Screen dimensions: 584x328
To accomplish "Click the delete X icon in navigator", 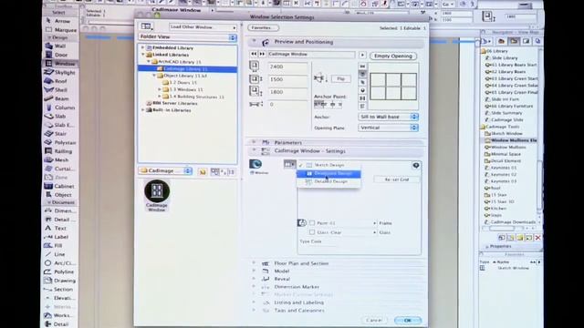I will click(x=537, y=238).
